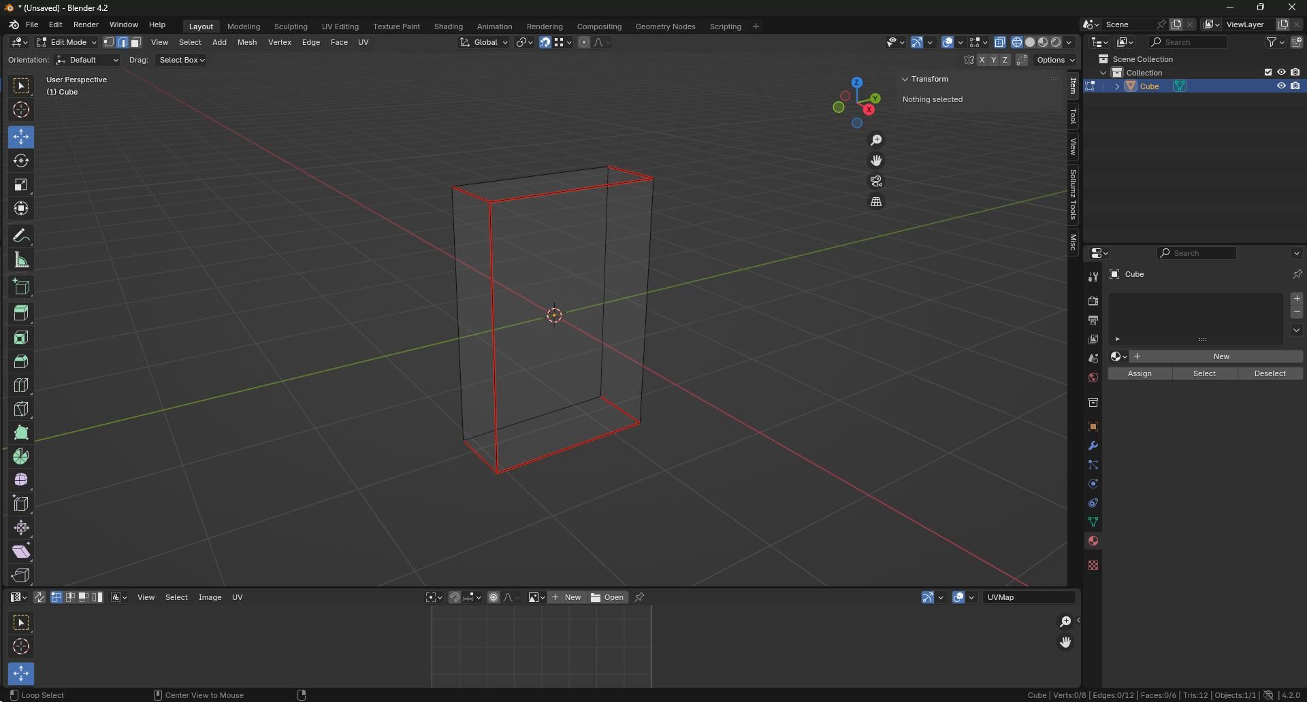Open the Render properties tab
The width and height of the screenshot is (1307, 702).
[x=1093, y=300]
